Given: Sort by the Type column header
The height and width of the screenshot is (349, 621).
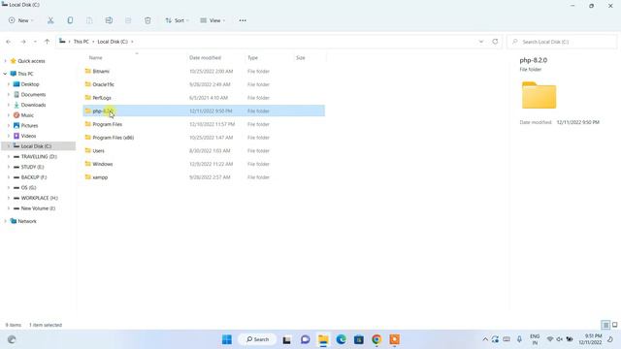Looking at the screenshot, I should [x=252, y=58].
